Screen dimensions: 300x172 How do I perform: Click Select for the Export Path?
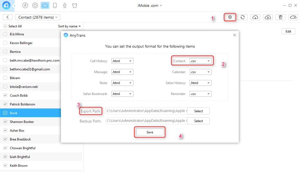198,111
